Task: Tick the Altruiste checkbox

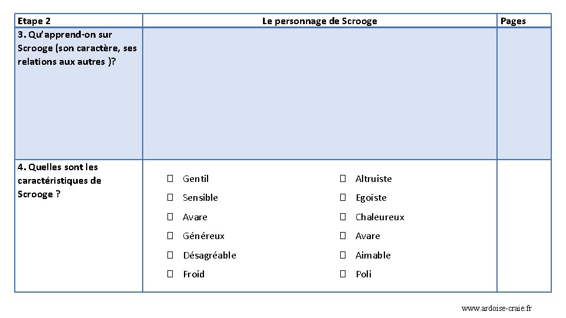Action: pos(342,178)
